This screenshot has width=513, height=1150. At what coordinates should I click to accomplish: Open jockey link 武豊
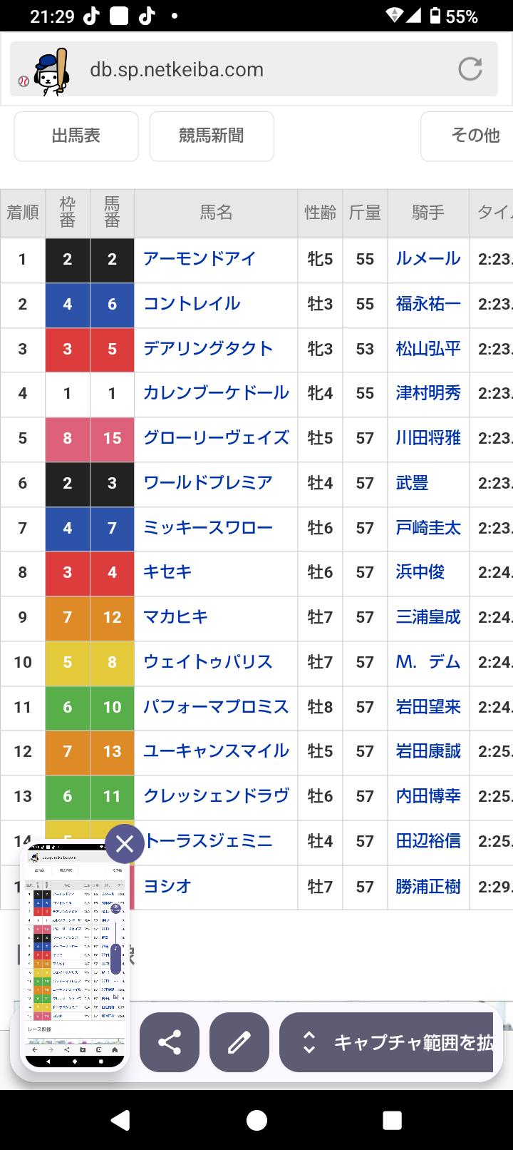pos(412,483)
